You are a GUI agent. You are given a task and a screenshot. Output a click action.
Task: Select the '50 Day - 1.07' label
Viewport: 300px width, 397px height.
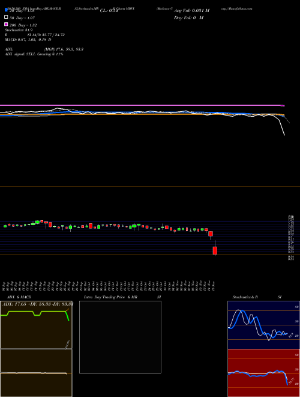coord(22,18)
